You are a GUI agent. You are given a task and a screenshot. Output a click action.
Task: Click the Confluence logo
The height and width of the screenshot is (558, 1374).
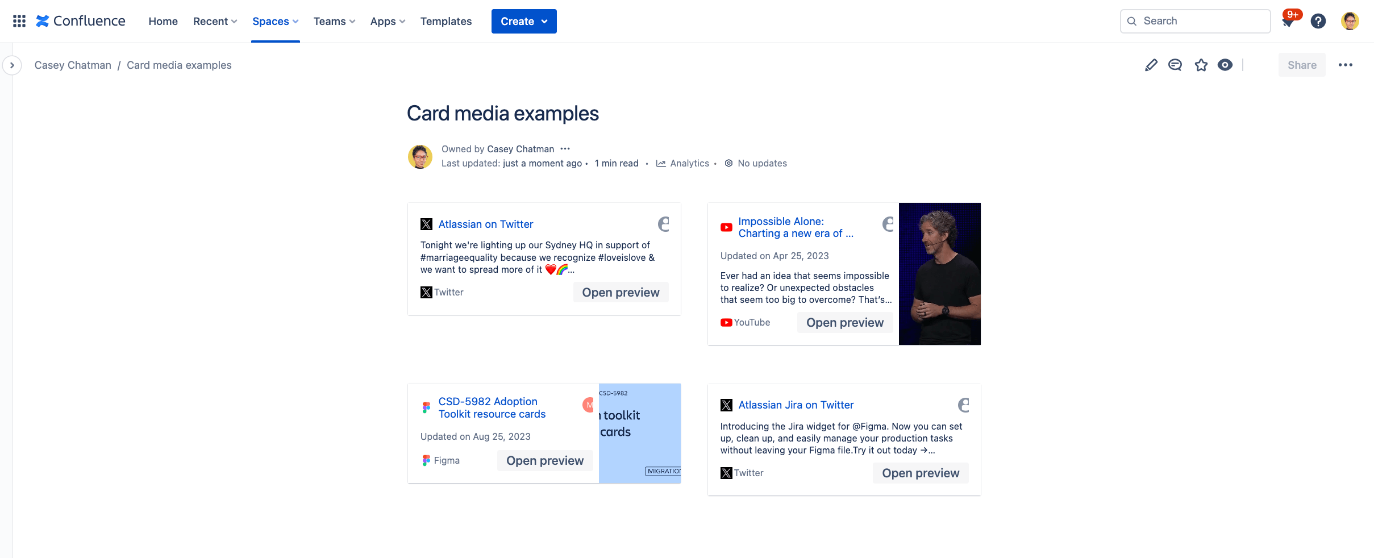(81, 21)
